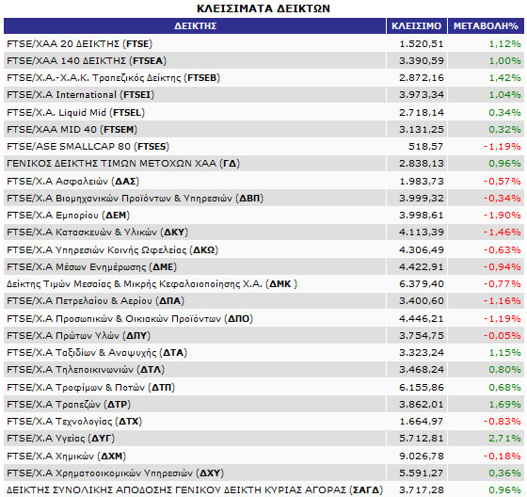527x497 pixels.
Task: Click the 1,69% change value
Action: [504, 404]
